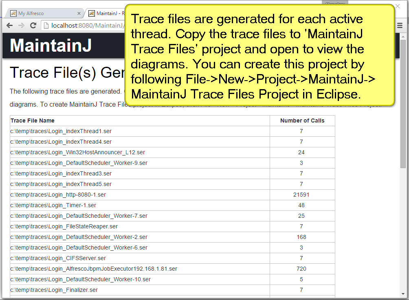Click the Login_CIFSServer.ser entry

click(58, 258)
